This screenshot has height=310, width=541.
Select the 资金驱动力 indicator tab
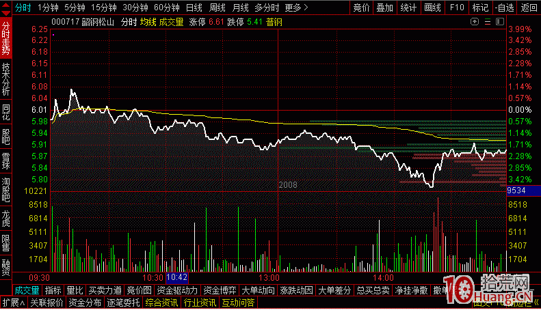pyautogui.click(x=177, y=290)
